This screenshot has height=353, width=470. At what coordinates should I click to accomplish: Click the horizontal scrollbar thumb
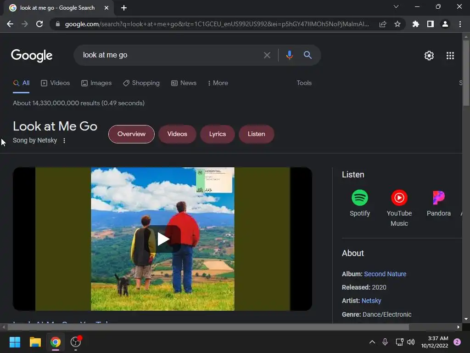point(208,327)
